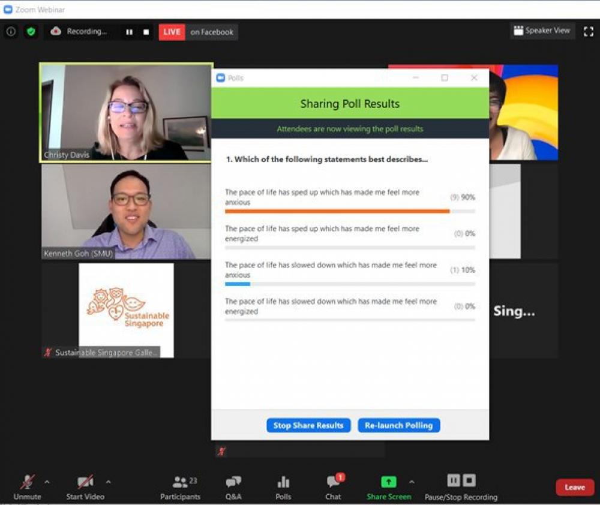Viewport: 600px width, 505px height.
Task: Click the Share Screen button
Action: tap(389, 488)
